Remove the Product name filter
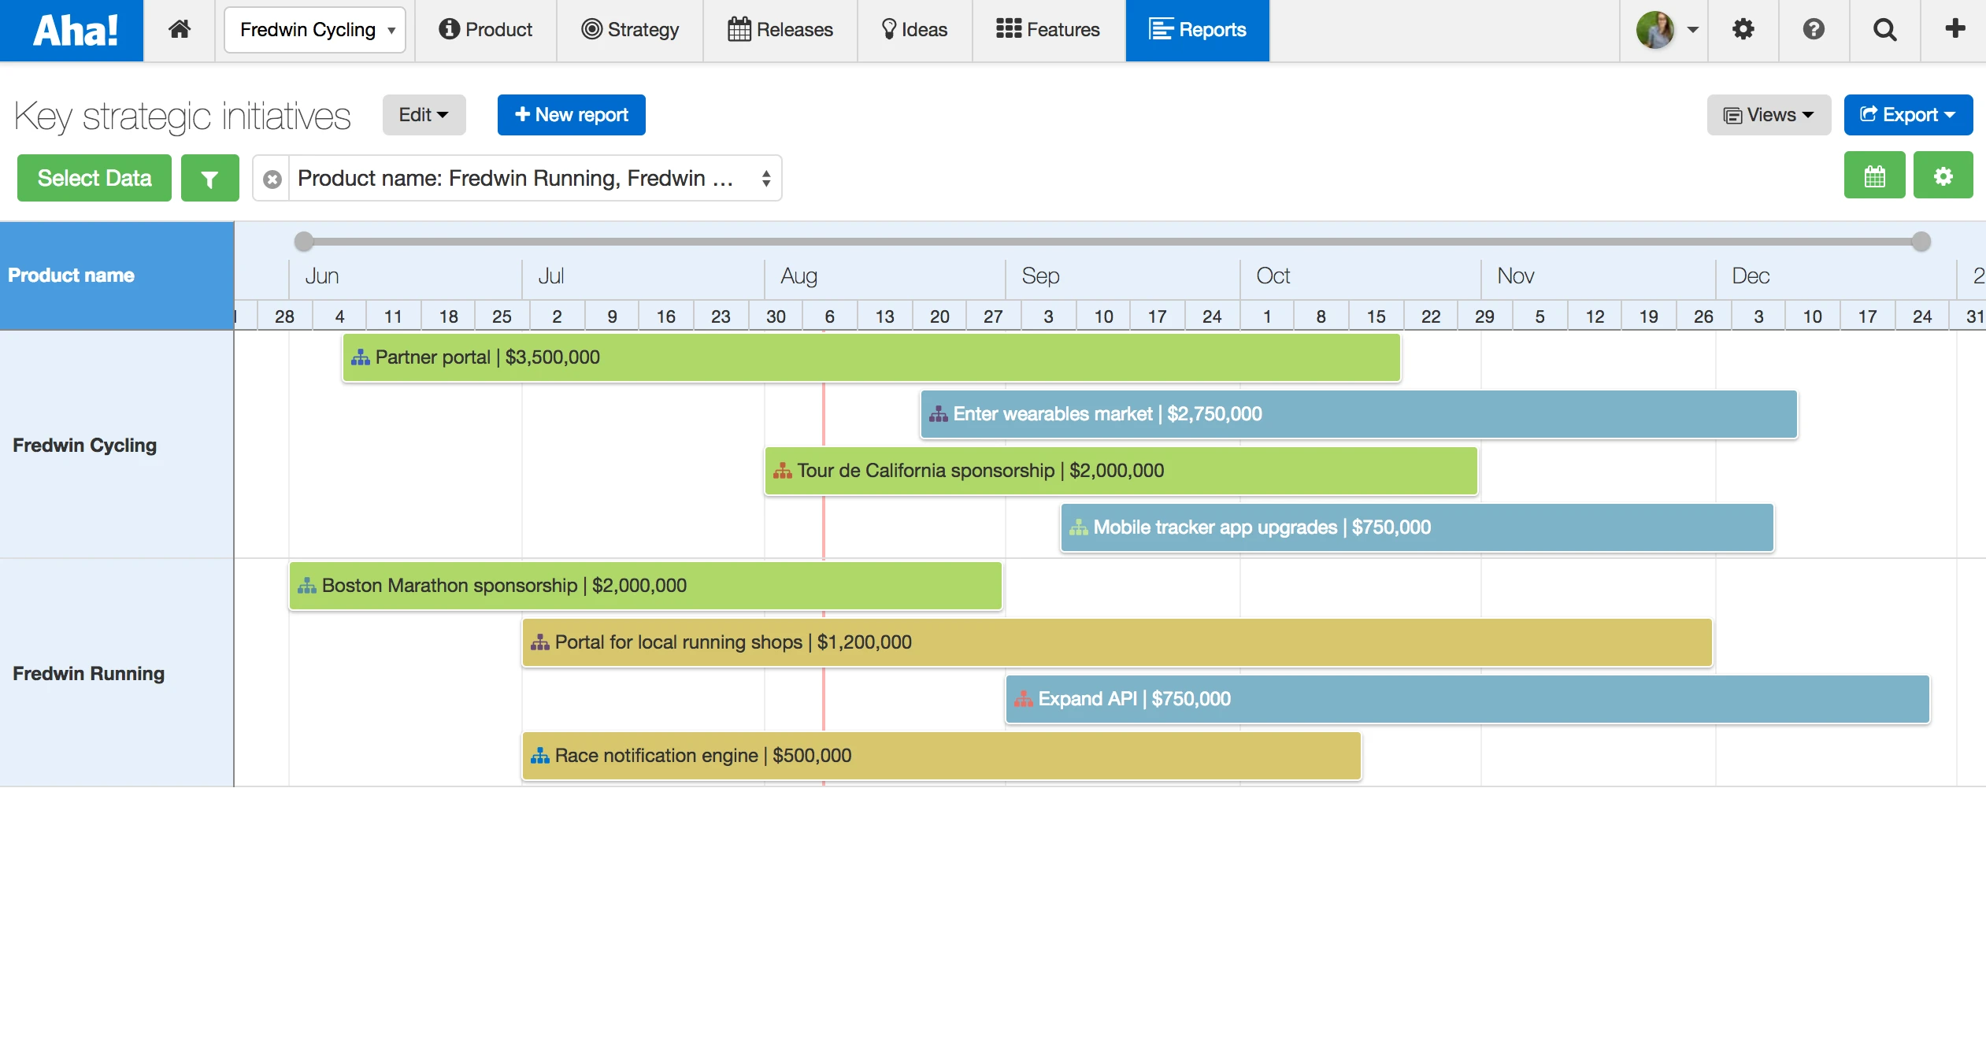Viewport: 1986px width, 1047px height. coord(272,179)
